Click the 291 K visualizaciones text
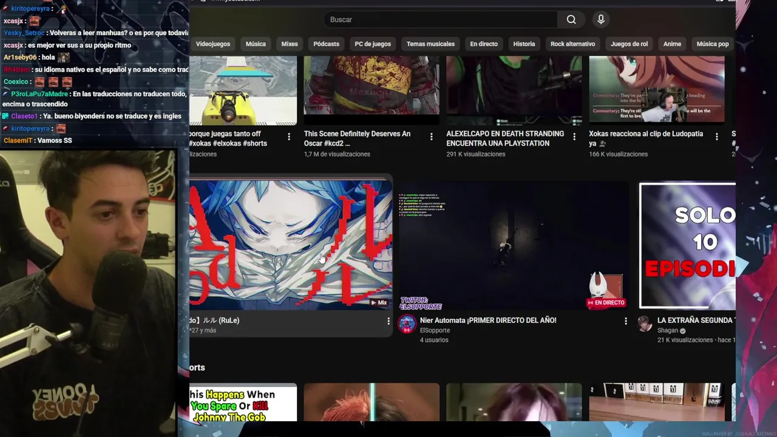This screenshot has width=777, height=437. (x=476, y=154)
